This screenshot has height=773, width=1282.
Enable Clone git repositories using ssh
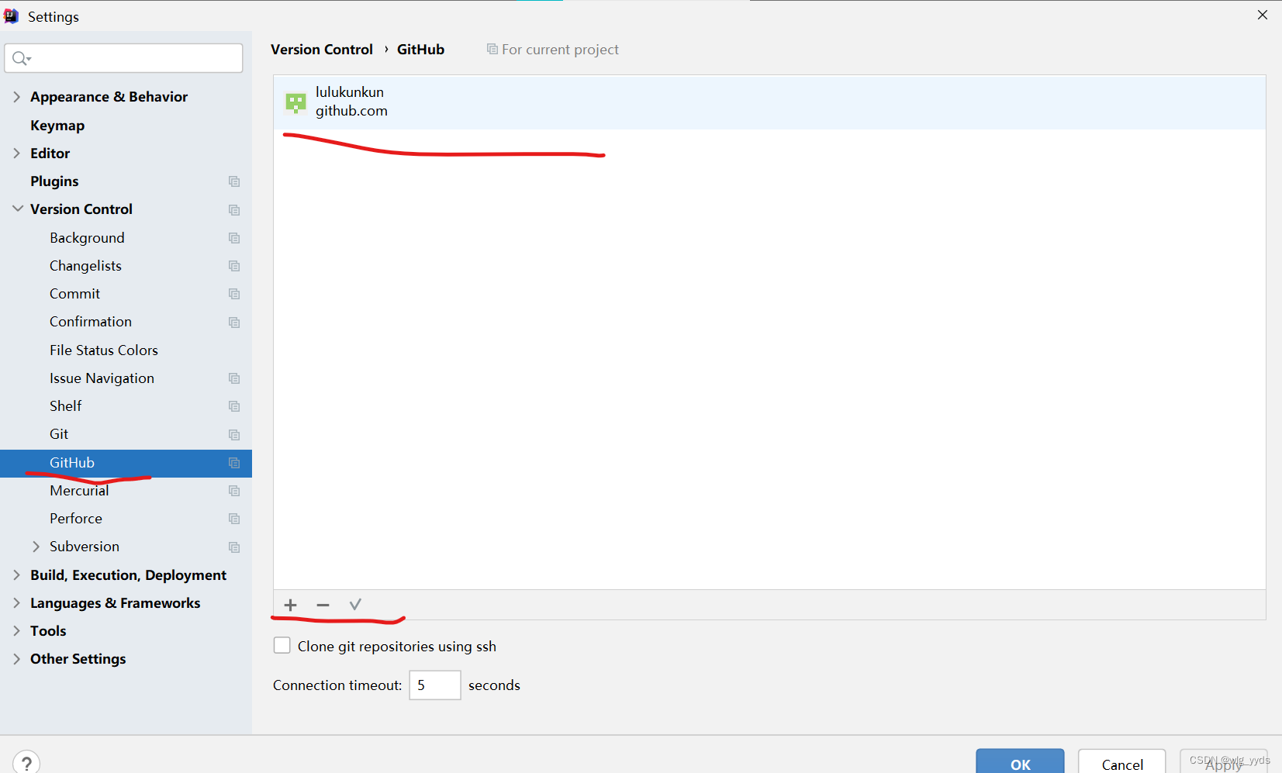[x=282, y=645]
